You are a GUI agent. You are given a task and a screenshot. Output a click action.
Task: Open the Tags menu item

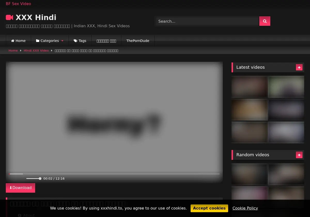pyautogui.click(x=80, y=41)
